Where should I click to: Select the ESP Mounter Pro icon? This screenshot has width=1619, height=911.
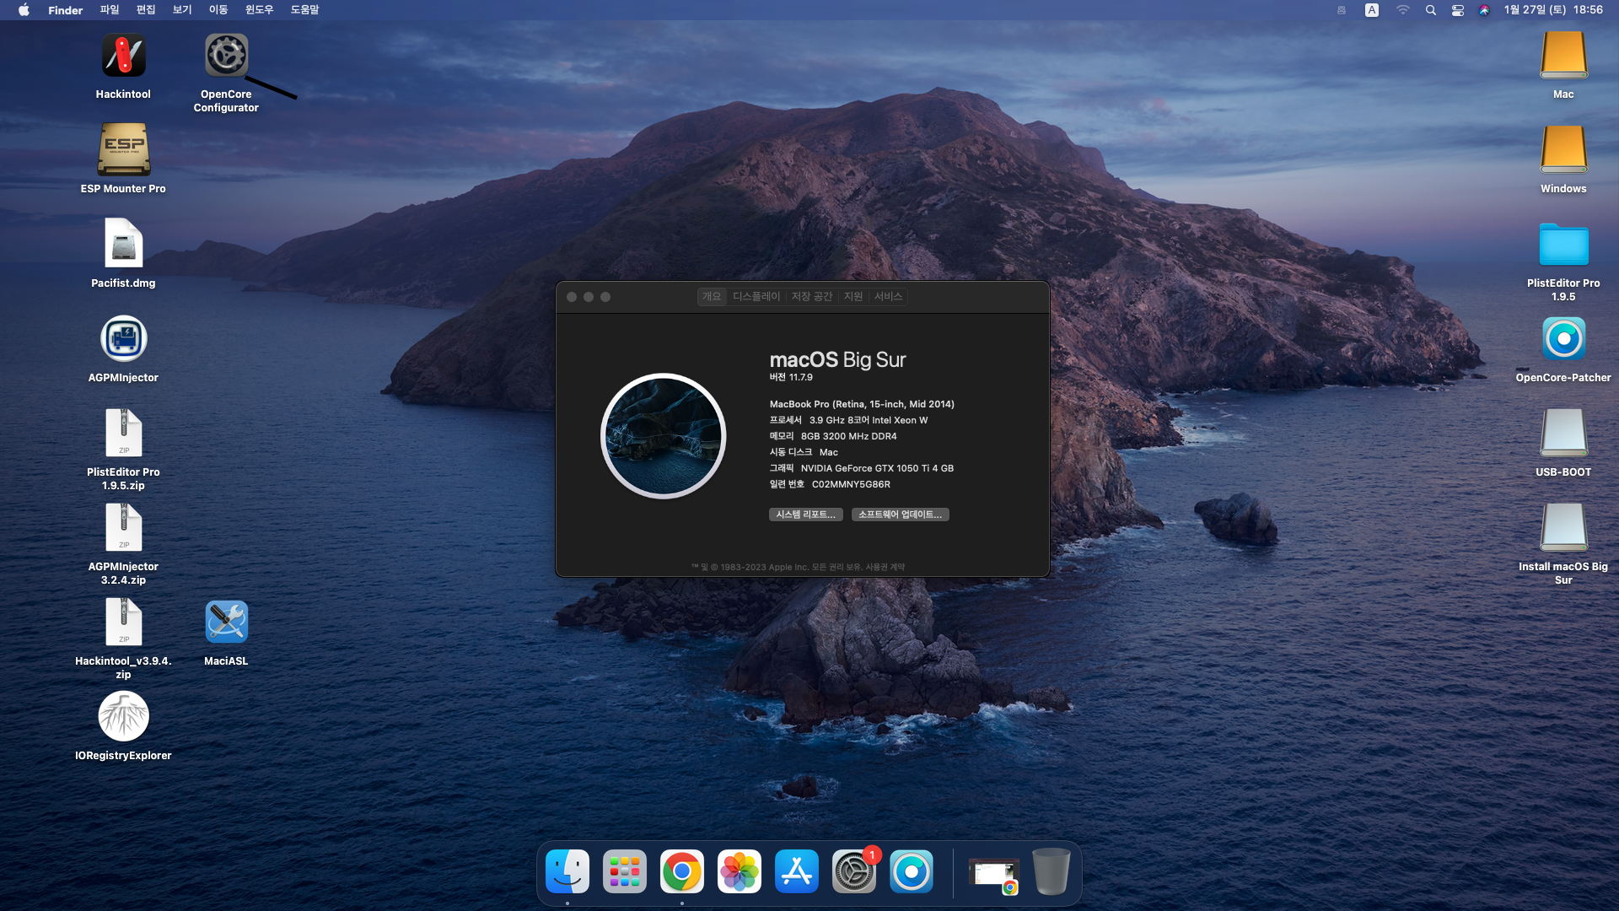tap(123, 150)
